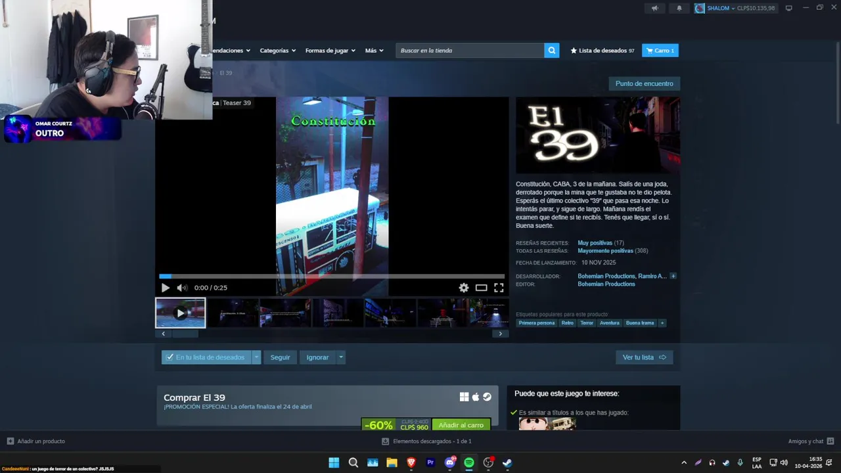Expand the Más store menu
Screen dimensions: 841x473
coord(375,51)
